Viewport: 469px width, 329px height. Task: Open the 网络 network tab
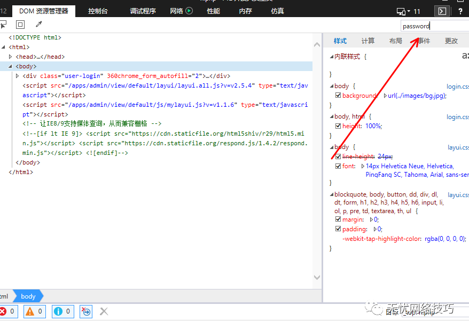click(x=176, y=11)
